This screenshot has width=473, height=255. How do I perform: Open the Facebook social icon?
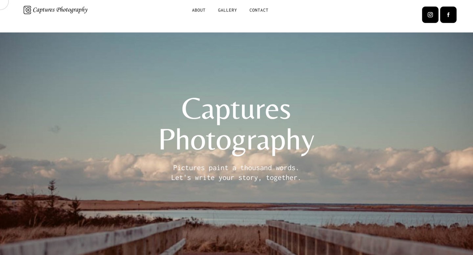pyautogui.click(x=448, y=15)
